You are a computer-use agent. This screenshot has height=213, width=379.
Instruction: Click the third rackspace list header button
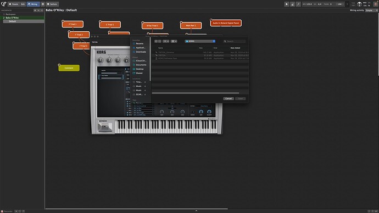42,10
